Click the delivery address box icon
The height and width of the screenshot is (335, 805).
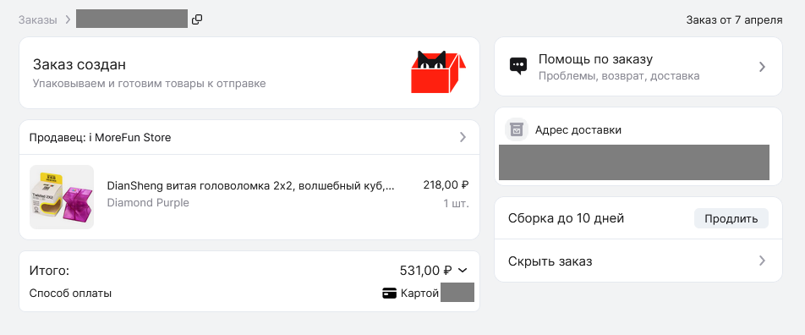click(517, 130)
